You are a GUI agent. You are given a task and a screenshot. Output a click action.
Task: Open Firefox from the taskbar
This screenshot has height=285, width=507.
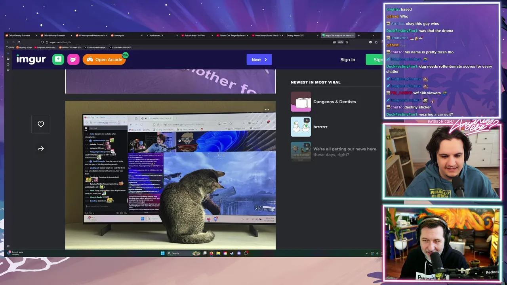coord(212,253)
